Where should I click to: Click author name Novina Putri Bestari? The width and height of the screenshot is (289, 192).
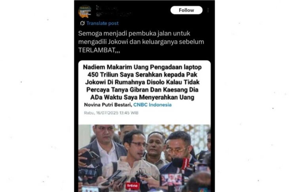(x=108, y=104)
